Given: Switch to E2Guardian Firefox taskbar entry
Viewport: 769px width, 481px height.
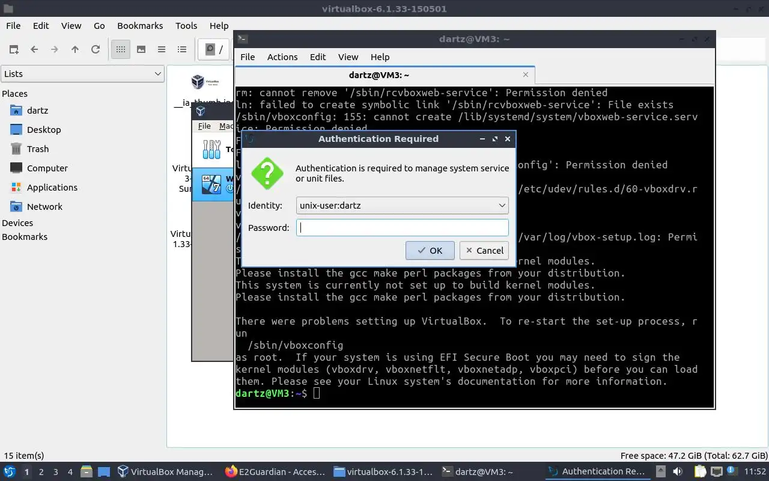Looking at the screenshot, I should [275, 472].
